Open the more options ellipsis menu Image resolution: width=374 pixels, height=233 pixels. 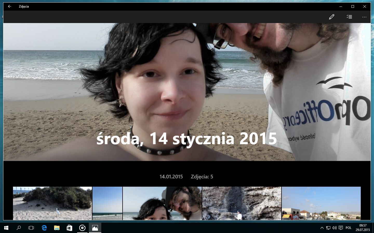point(364,17)
